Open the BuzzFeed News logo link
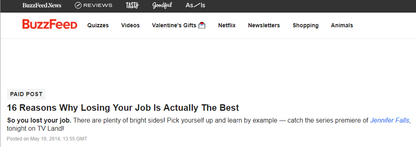 point(42,5)
